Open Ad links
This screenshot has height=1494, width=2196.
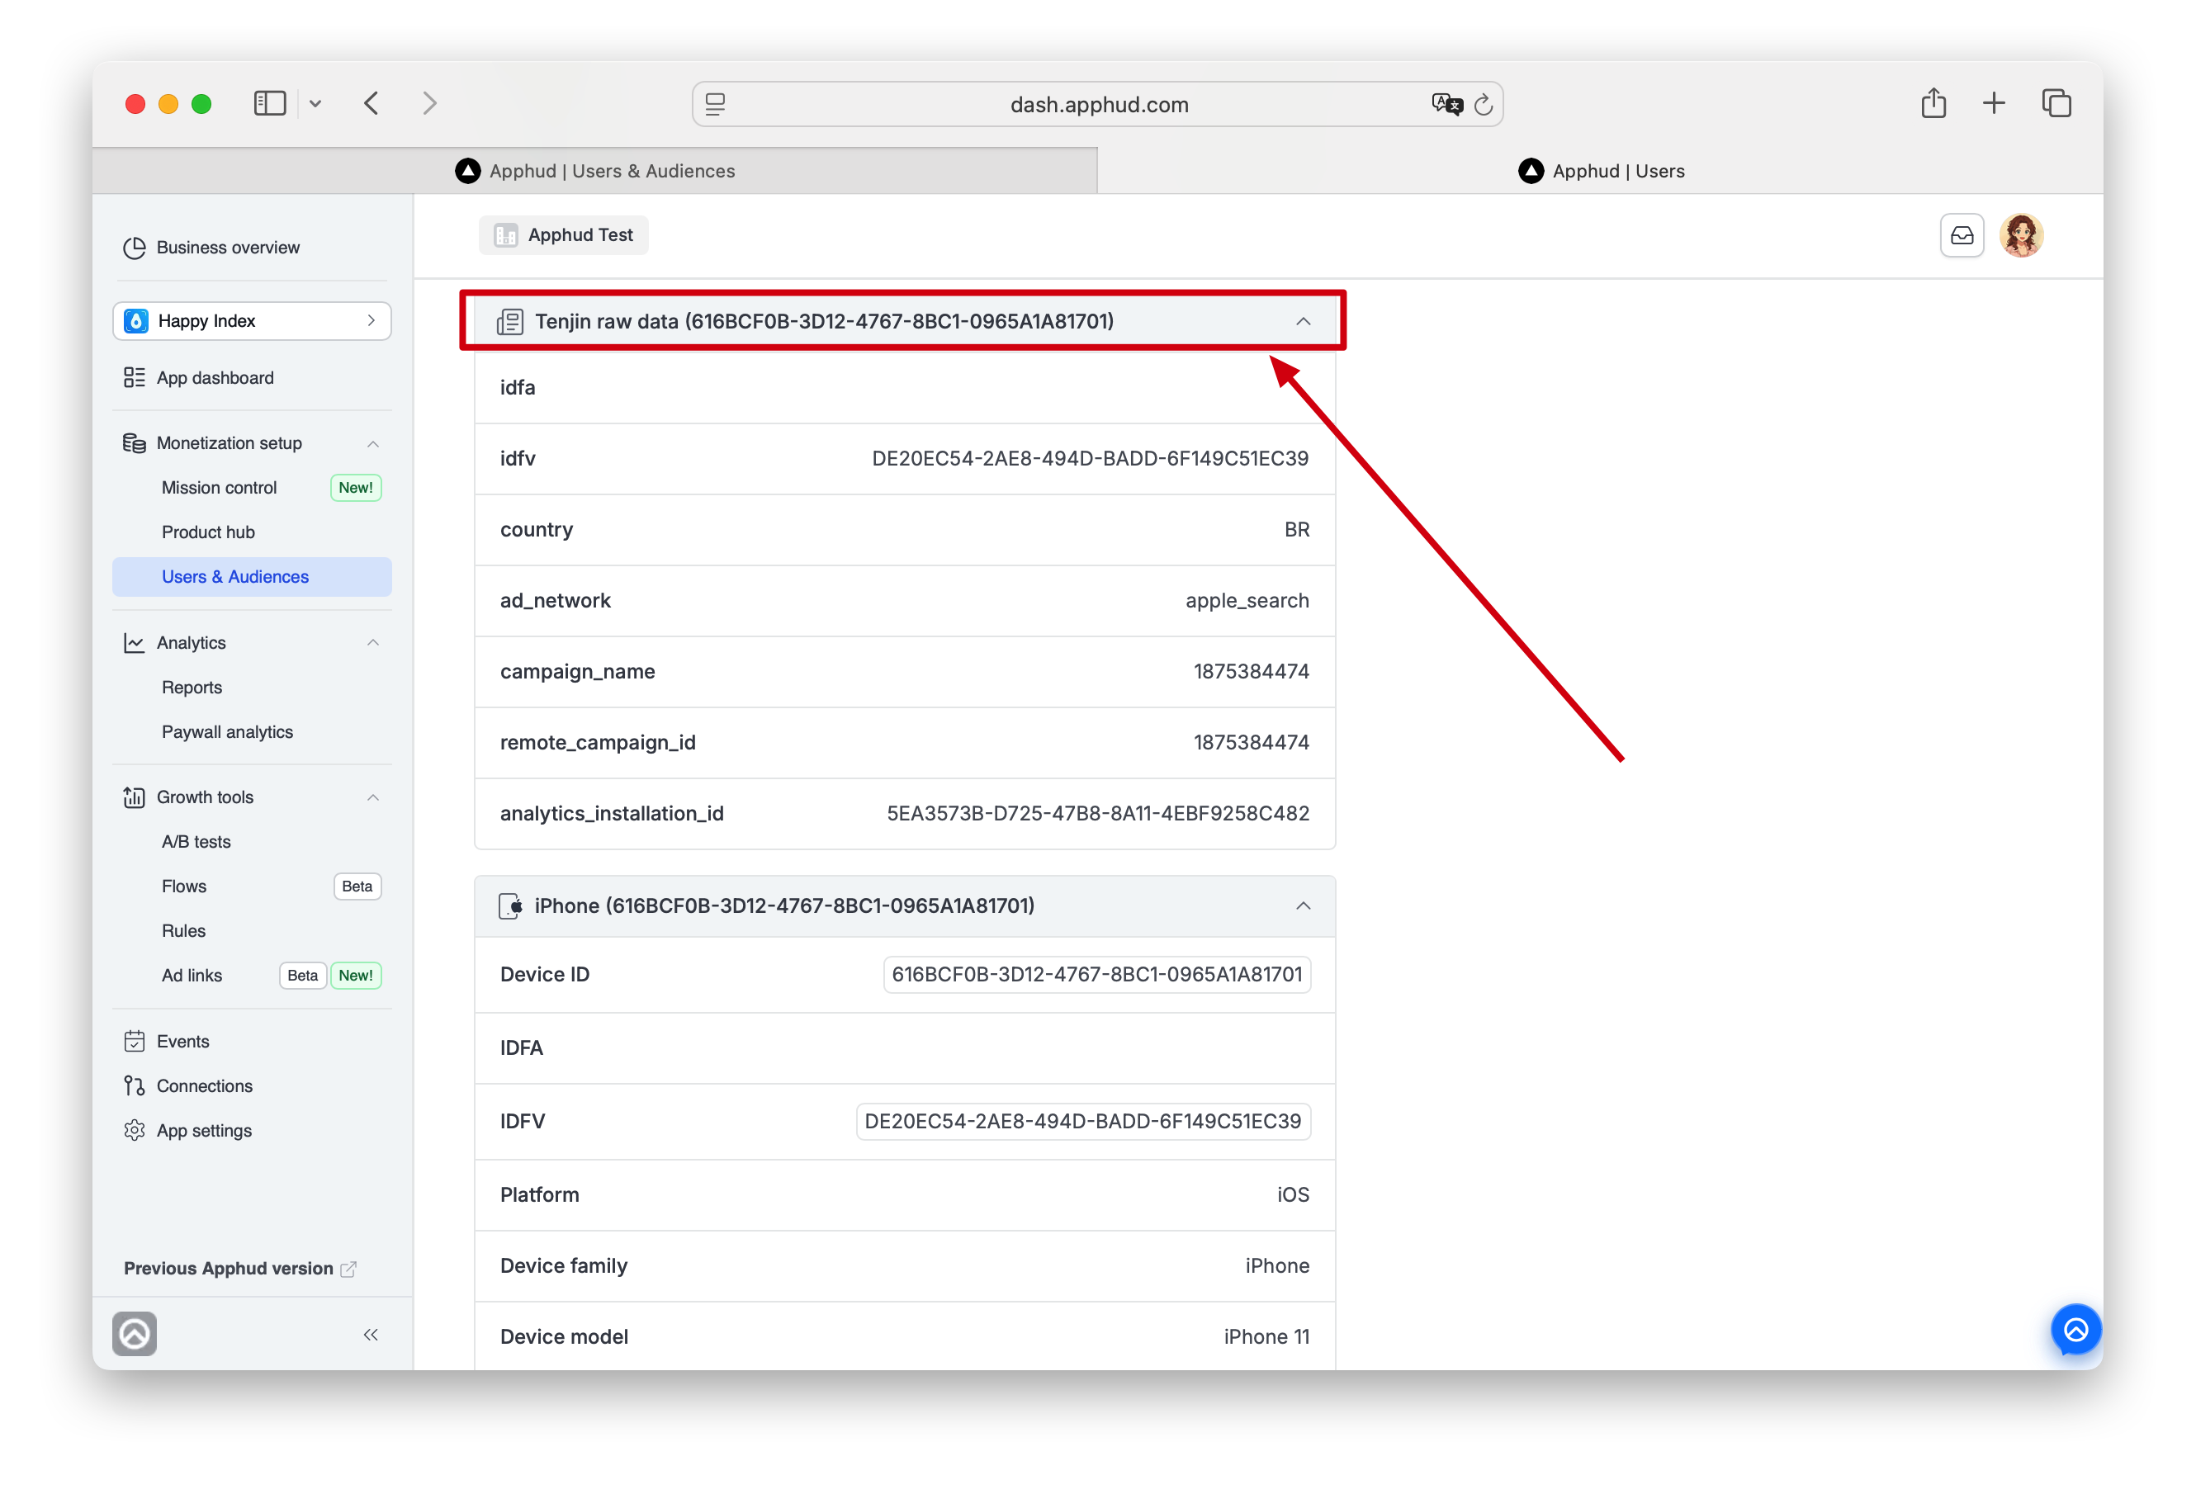click(x=192, y=975)
